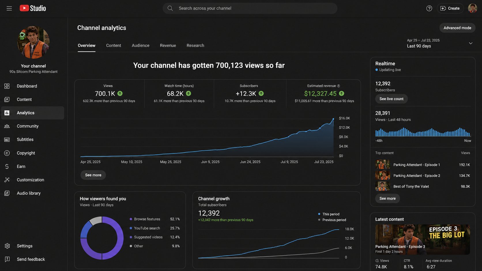
Task: Open the Help question mark icon
Action: pyautogui.click(x=429, y=8)
